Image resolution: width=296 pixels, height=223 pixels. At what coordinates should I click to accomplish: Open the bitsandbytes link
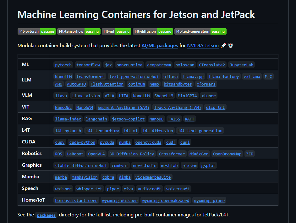click(178, 84)
